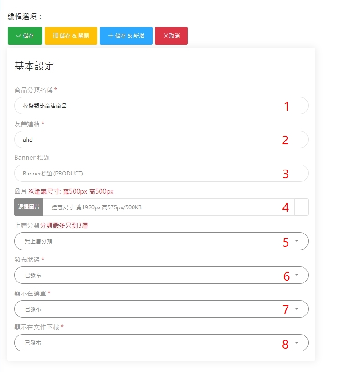This screenshot has height=372, width=341.
Task: Expand the 顯示在文件下載 dropdown
Action: [x=161, y=343]
